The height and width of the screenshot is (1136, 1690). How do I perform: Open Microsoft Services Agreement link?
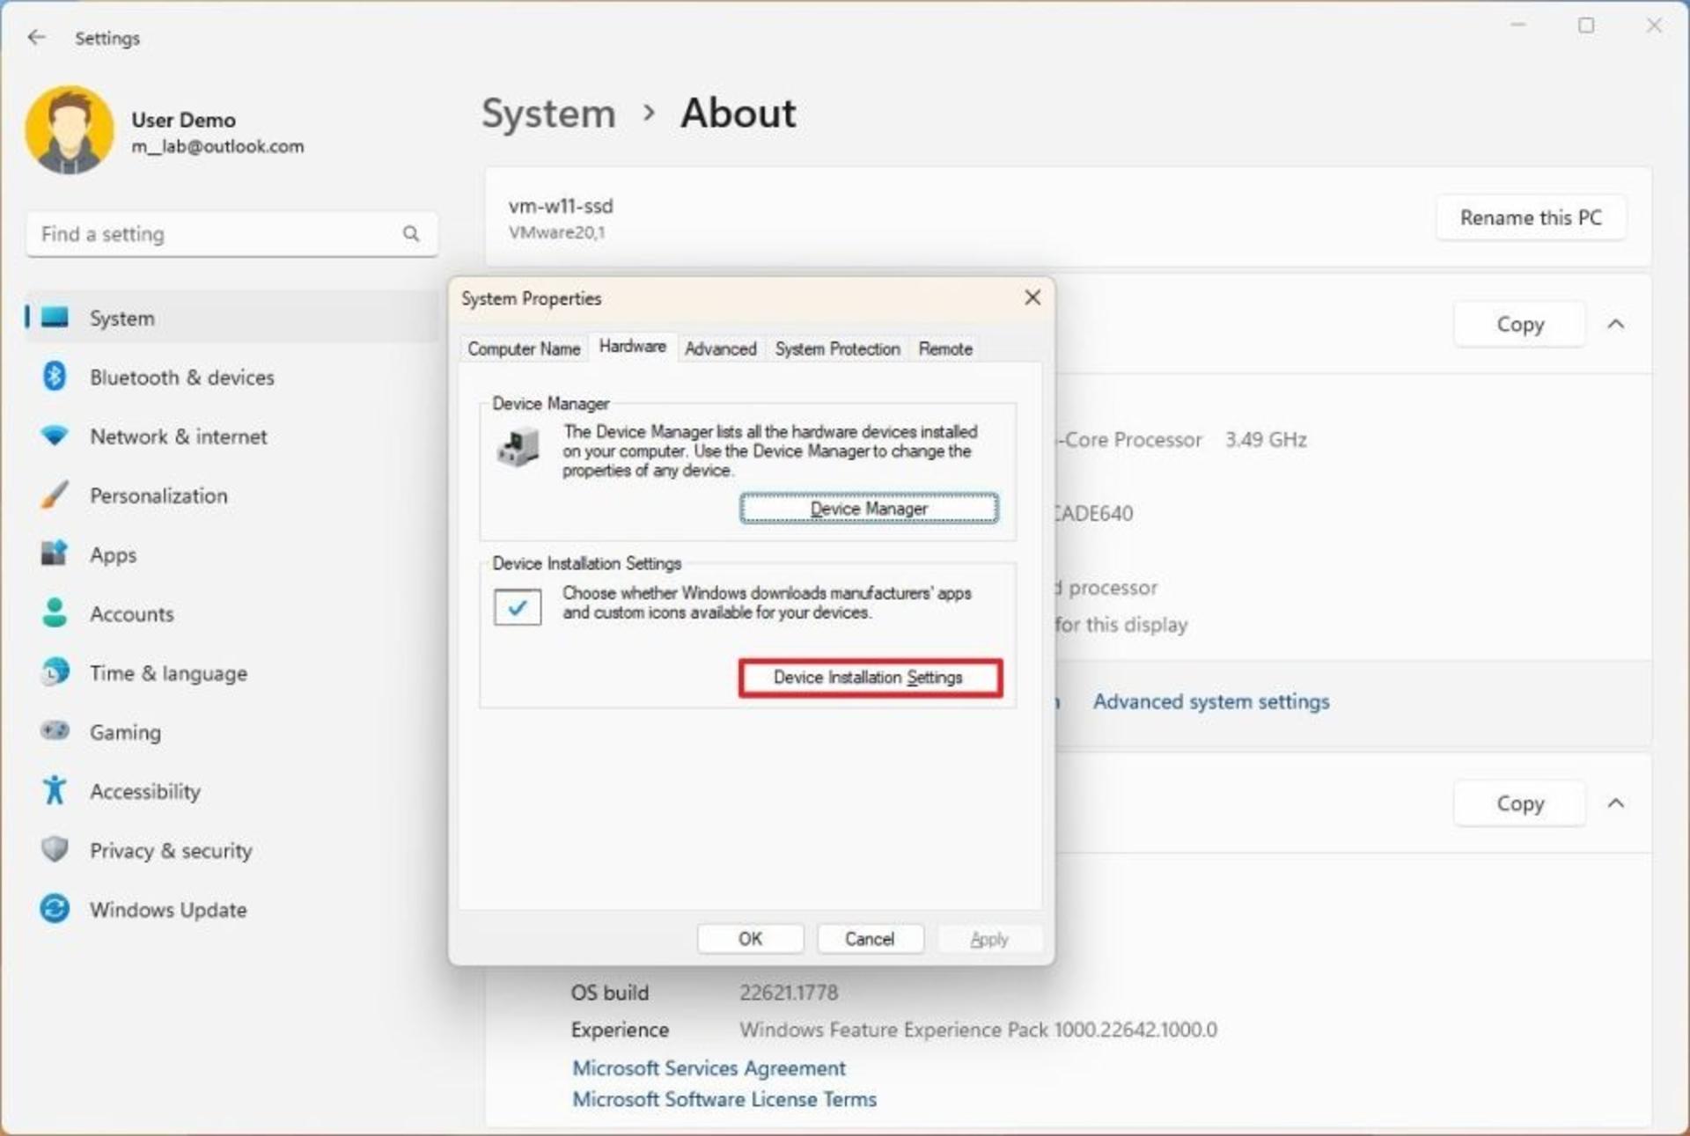tap(709, 1067)
